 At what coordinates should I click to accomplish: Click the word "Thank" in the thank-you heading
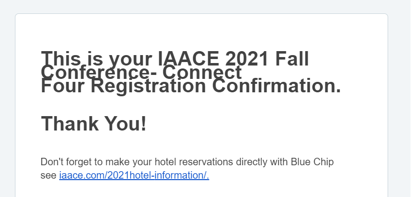pyautogui.click(x=70, y=124)
